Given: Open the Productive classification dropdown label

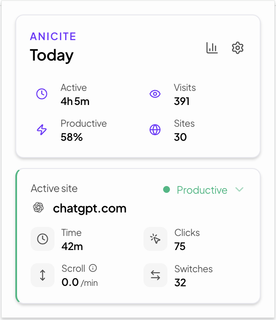Looking at the screenshot, I should pyautogui.click(x=202, y=190).
